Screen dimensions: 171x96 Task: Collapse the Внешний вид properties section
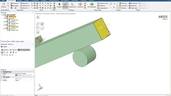pyautogui.click(x=2, y=72)
